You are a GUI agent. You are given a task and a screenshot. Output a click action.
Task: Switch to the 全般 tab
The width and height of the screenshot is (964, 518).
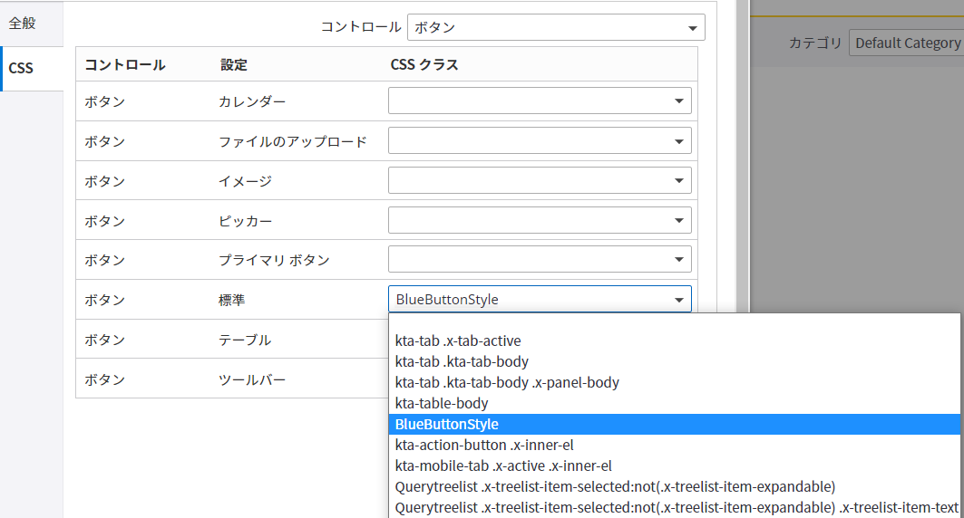tap(23, 24)
